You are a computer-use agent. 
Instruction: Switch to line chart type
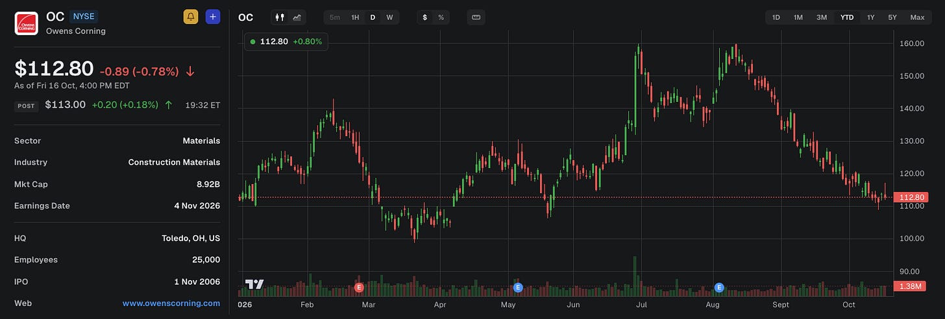tap(297, 18)
